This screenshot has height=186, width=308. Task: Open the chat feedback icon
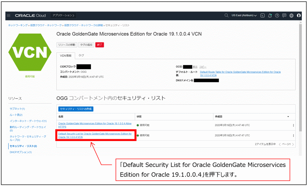pyautogui.click(x=284, y=15)
